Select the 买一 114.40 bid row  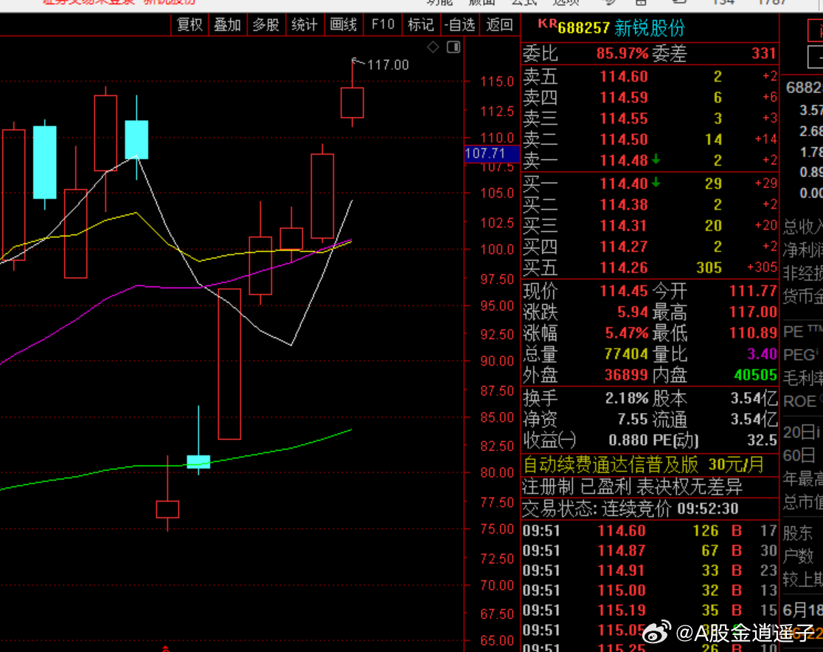coord(650,183)
